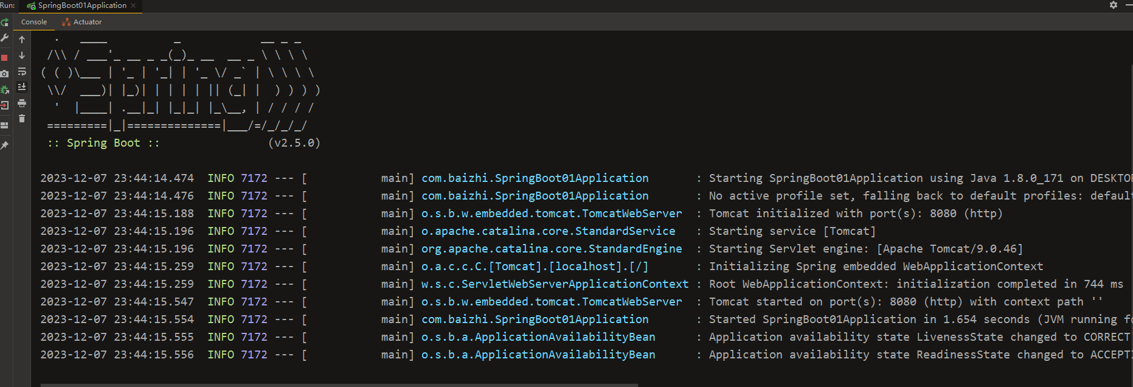Screen dimensions: 1133x387
Task: Attach debugger using the green bug icon
Action: [4, 89]
